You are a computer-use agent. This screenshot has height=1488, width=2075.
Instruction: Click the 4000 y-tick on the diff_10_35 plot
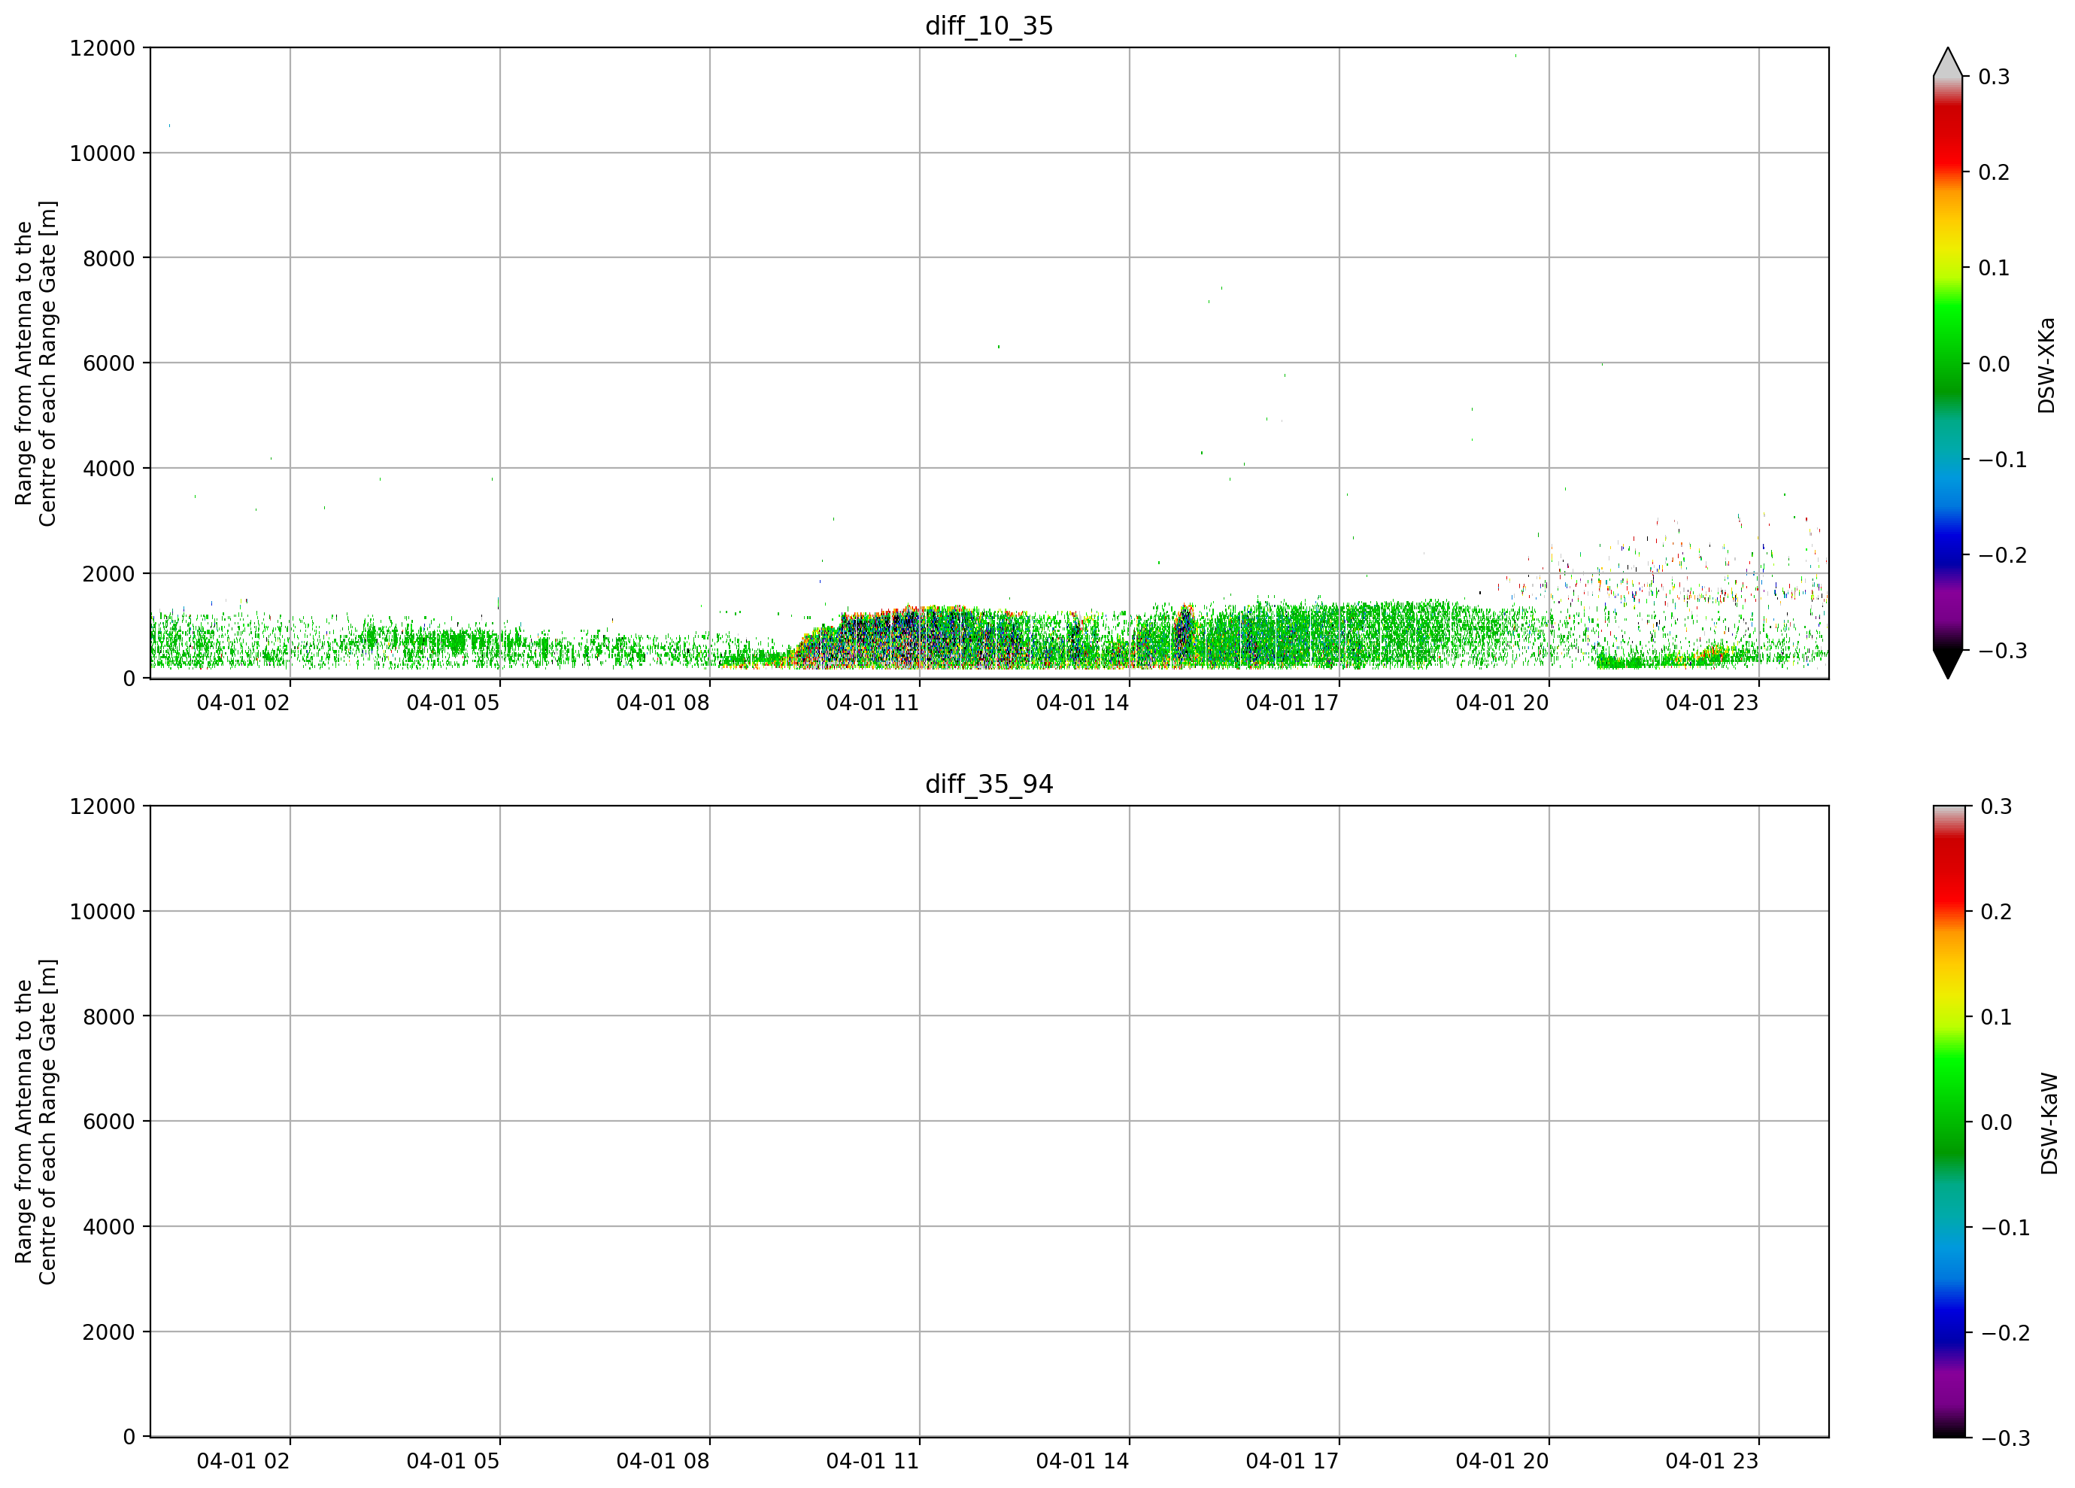coord(109,469)
